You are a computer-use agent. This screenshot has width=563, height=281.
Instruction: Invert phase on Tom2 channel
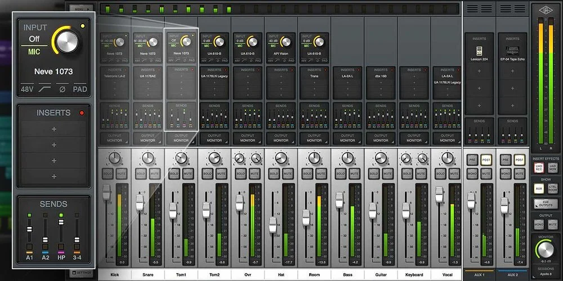pos(218,61)
